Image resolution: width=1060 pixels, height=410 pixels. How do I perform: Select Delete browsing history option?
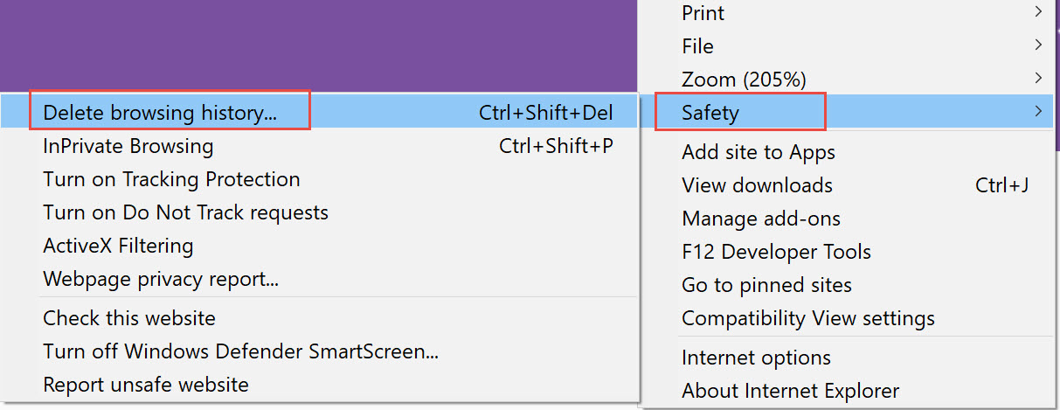(320, 112)
